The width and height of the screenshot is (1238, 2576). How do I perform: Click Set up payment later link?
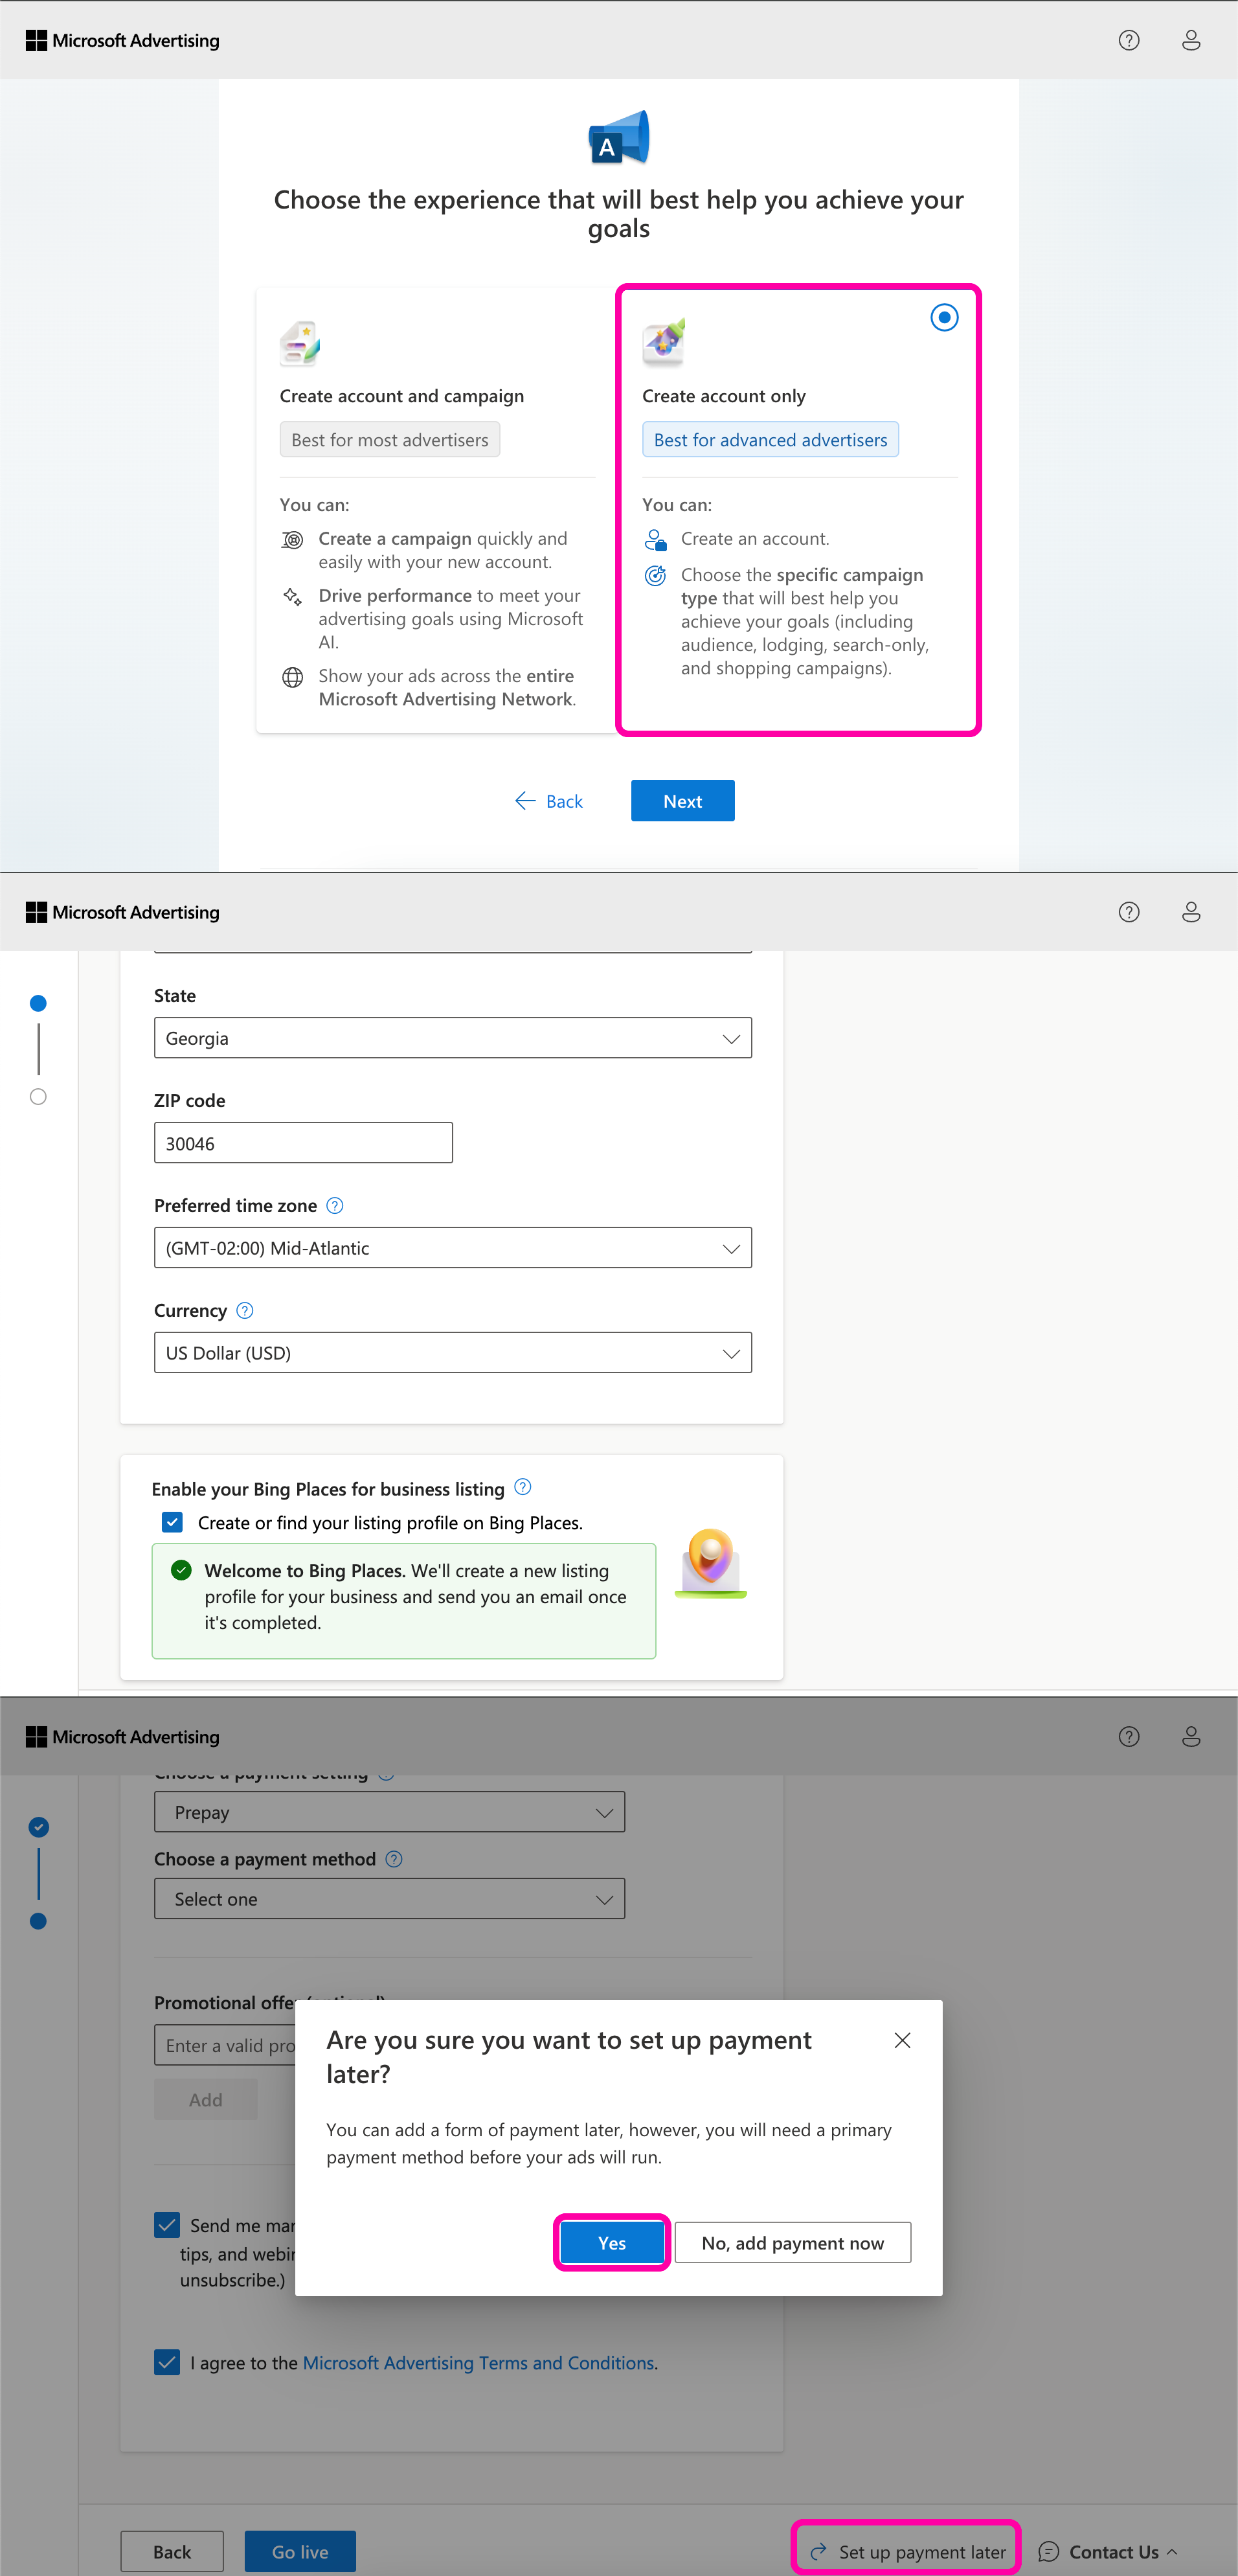click(x=907, y=2552)
